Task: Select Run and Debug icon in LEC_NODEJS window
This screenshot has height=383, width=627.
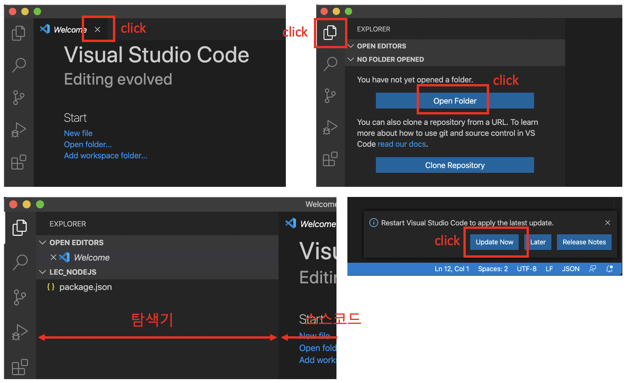Action: point(20,332)
